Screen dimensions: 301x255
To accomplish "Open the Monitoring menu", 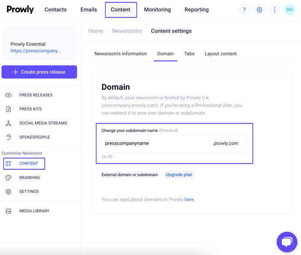I will 157,10.
